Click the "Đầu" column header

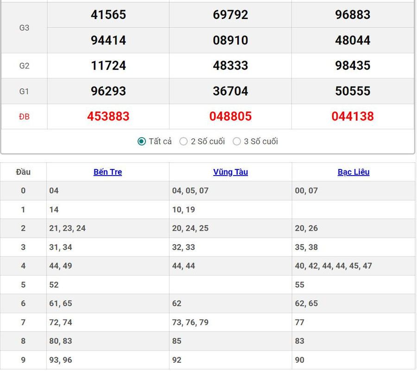point(23,172)
